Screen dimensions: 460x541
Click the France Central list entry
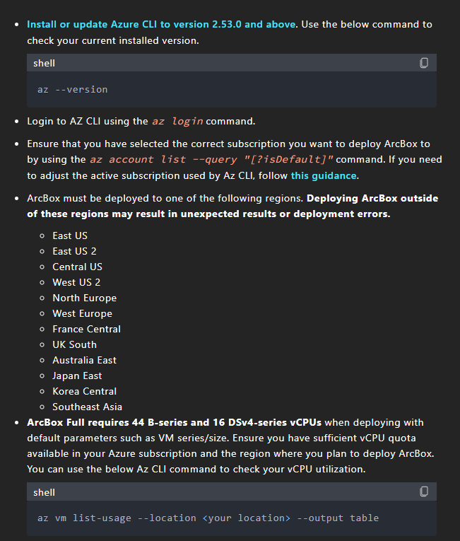coord(86,329)
